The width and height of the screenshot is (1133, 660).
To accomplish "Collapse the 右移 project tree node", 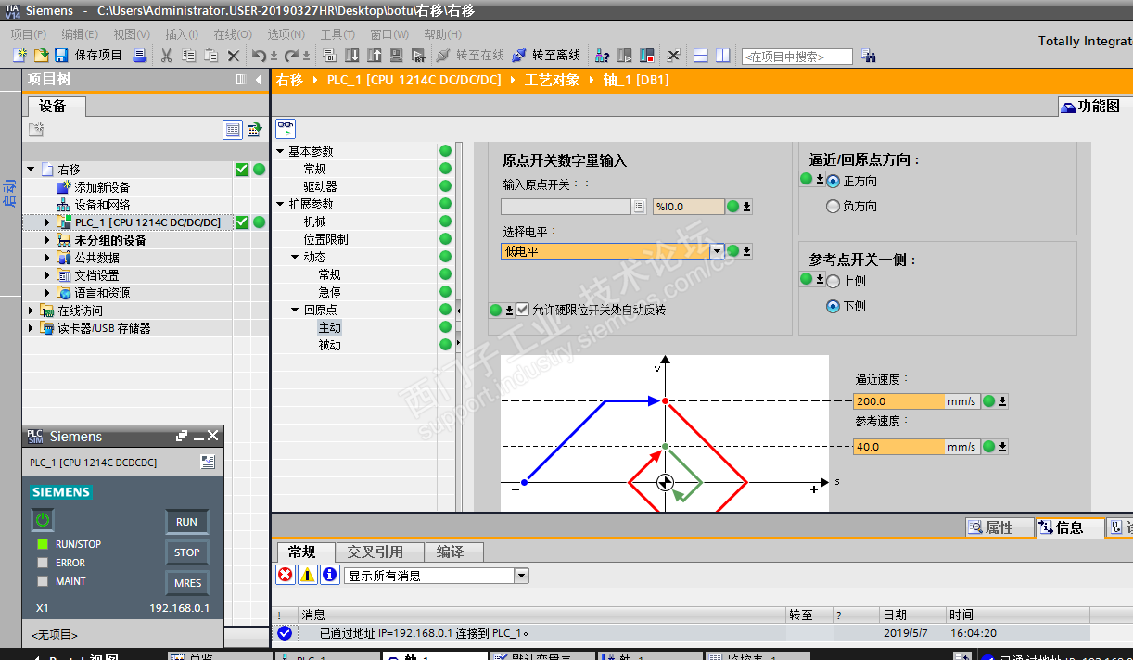I will click(31, 170).
